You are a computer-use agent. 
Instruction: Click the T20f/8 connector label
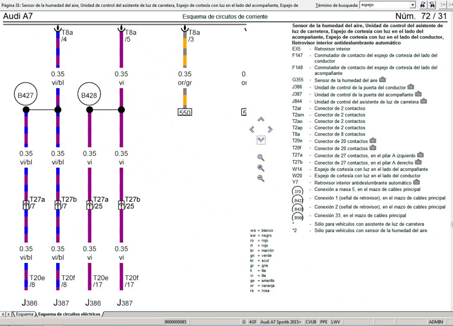[68, 281]
